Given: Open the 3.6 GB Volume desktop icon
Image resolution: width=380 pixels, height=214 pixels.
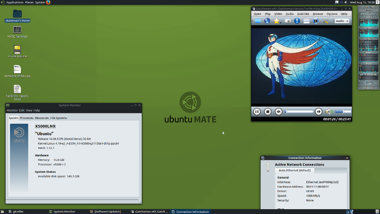Looking at the screenshot, I should coord(17,51).
